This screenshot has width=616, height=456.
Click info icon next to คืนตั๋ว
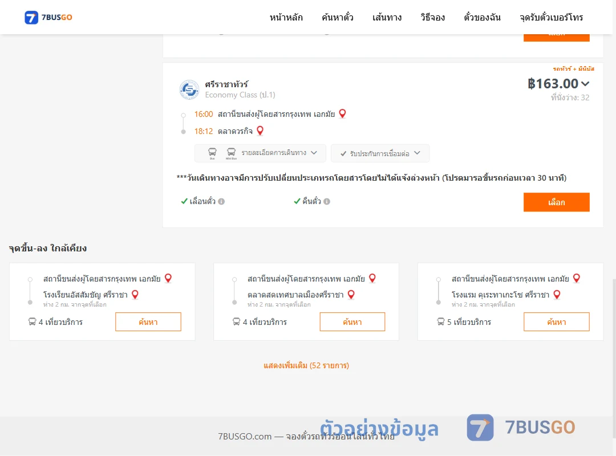[x=327, y=201]
